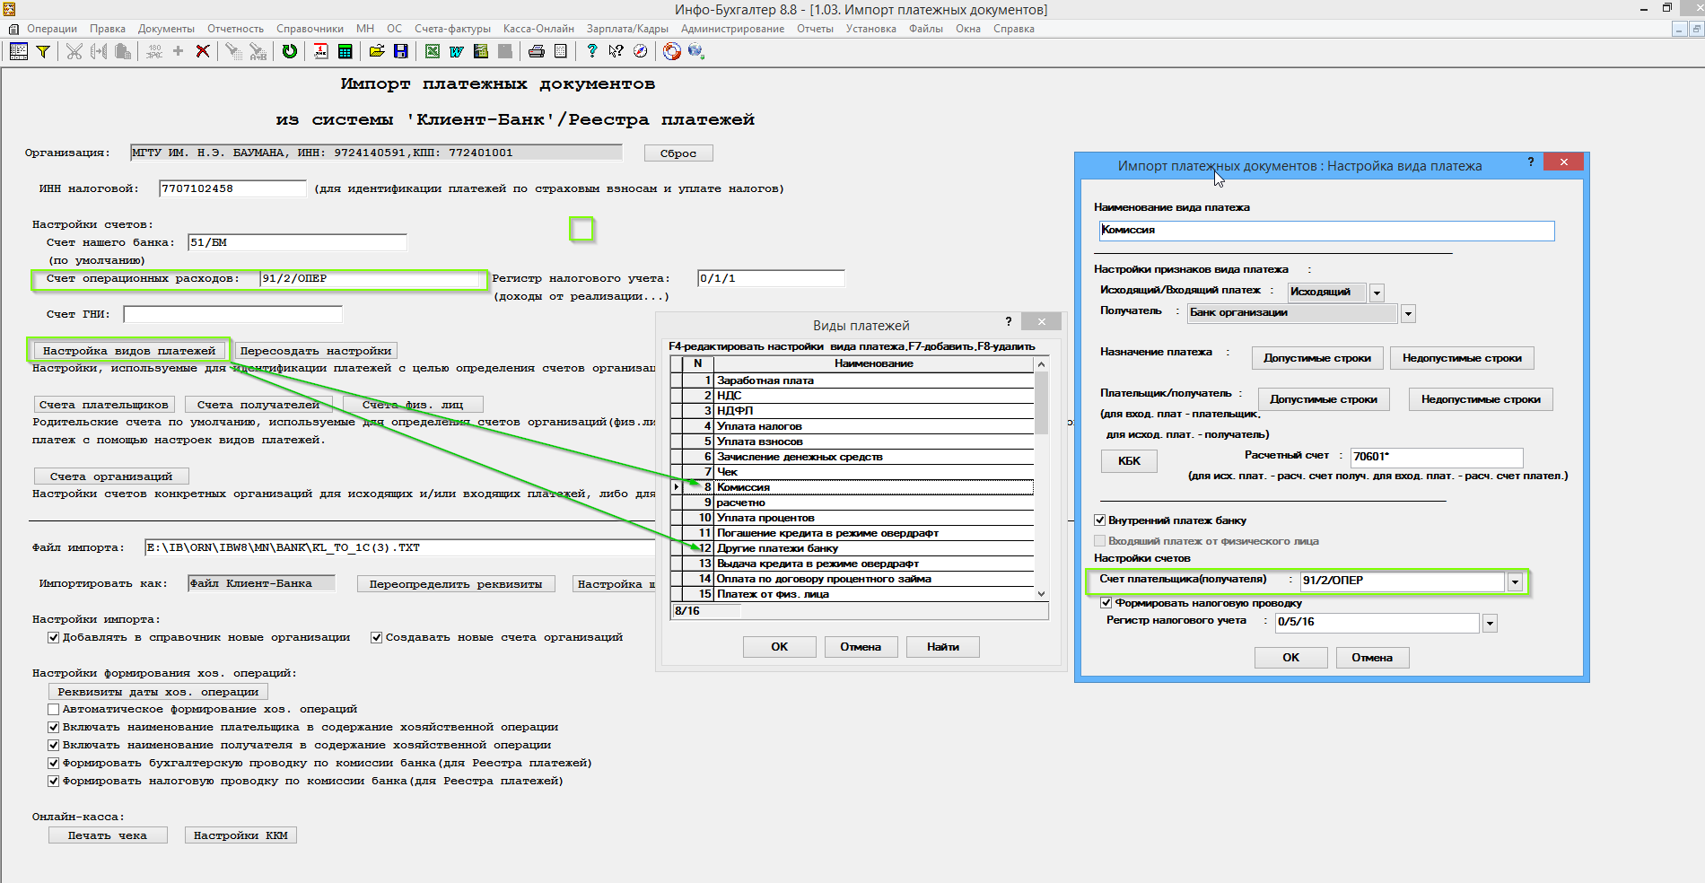Click the document page icon beside the printer
This screenshot has width=1705, height=883.
click(x=561, y=51)
